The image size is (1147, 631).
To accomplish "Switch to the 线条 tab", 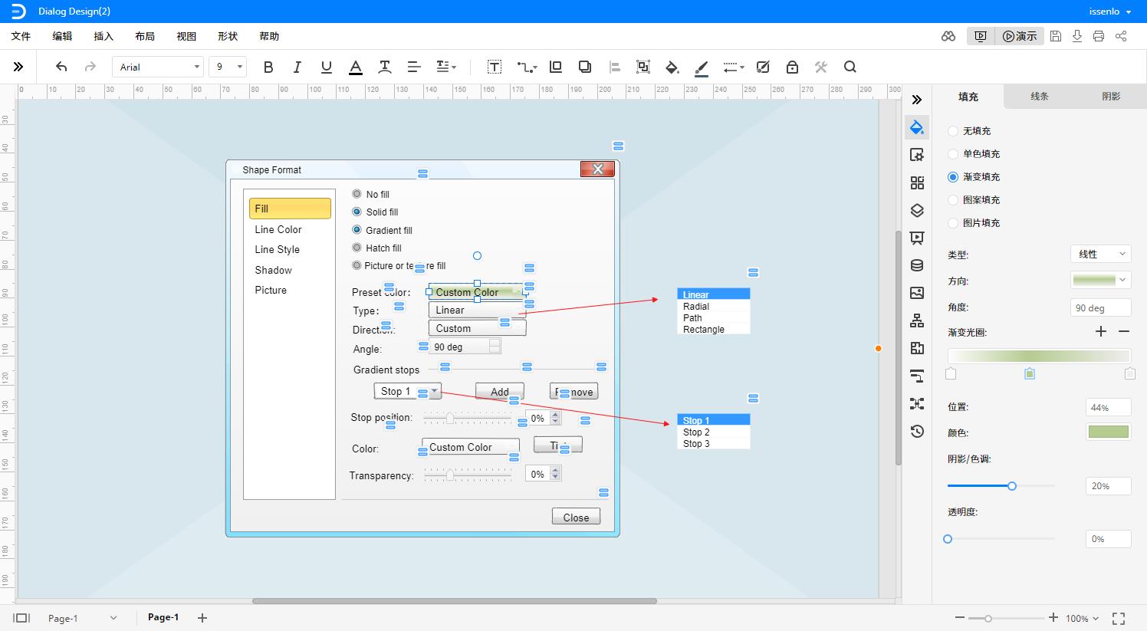I will pos(1039,97).
